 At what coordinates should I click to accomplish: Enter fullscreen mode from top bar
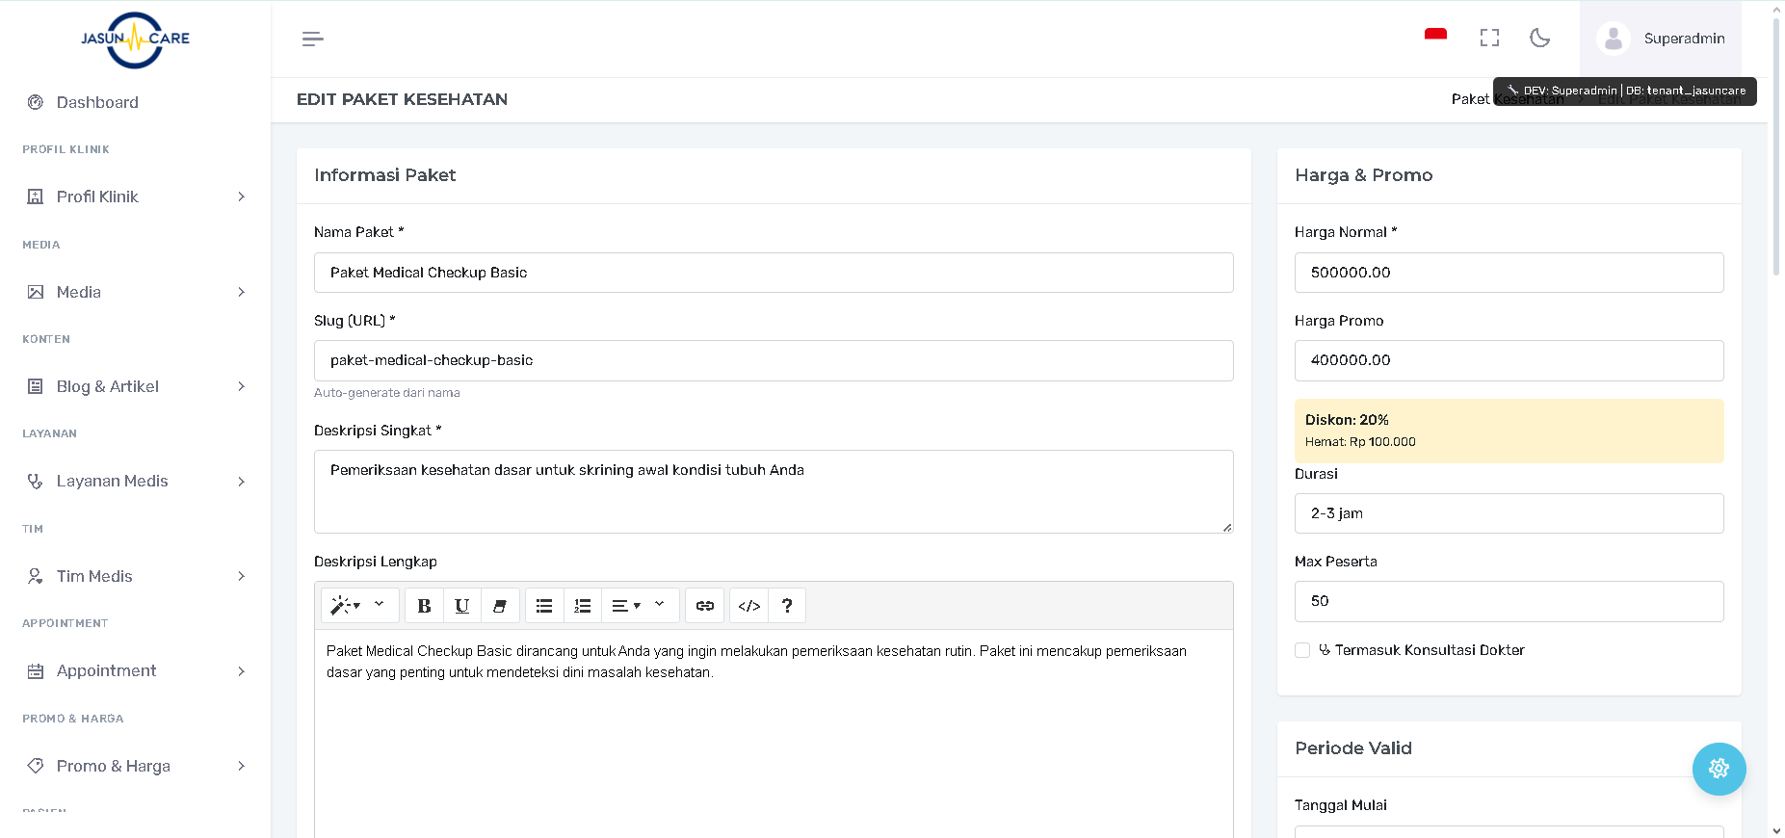pyautogui.click(x=1489, y=38)
